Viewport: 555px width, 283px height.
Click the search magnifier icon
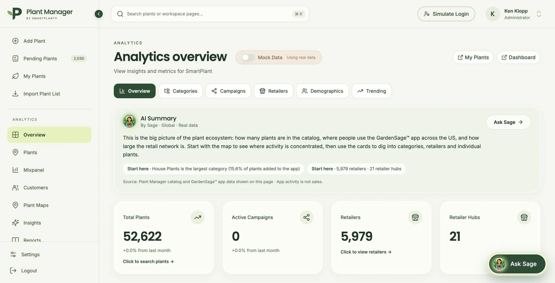click(x=120, y=14)
